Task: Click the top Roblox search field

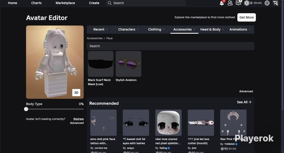Action: [x=146, y=3]
